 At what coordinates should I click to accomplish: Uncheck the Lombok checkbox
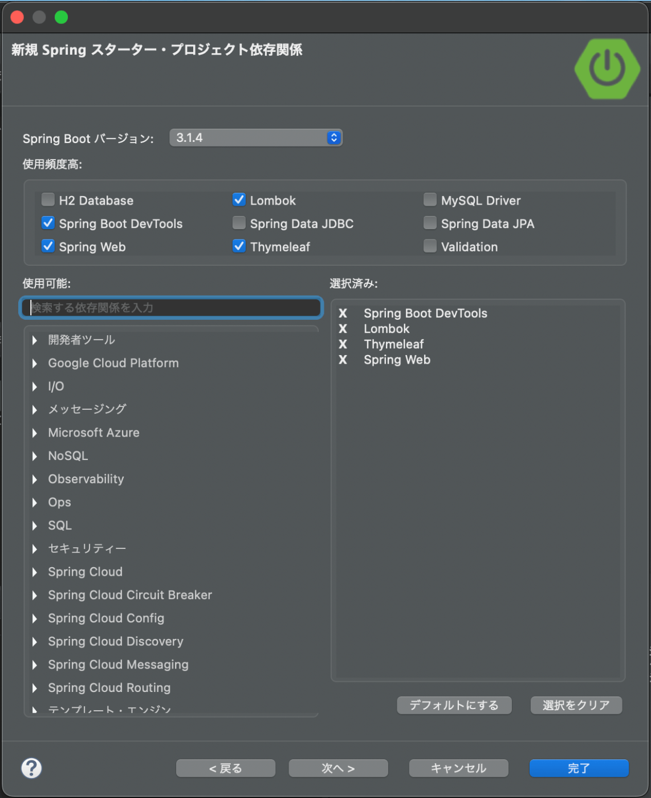point(239,199)
